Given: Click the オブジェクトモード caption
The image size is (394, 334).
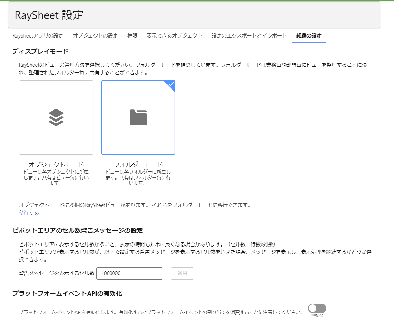Looking at the screenshot, I should pyautogui.click(x=56, y=165).
